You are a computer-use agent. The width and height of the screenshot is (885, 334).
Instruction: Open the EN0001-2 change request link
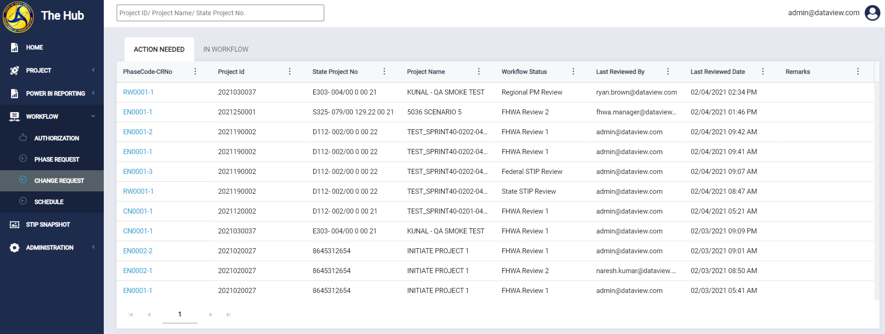[x=138, y=132]
